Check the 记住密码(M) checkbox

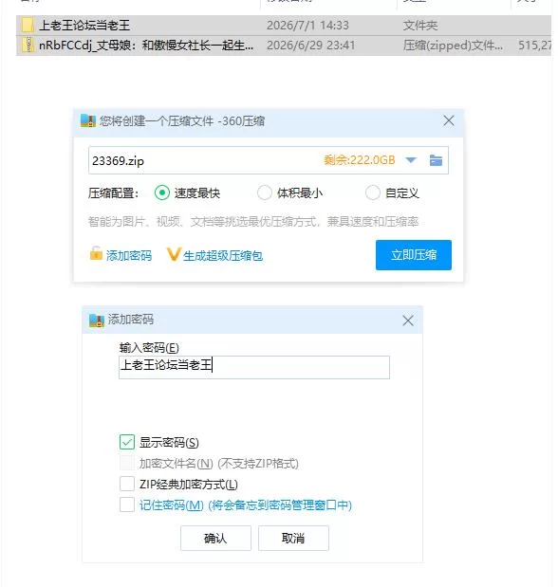point(127,504)
